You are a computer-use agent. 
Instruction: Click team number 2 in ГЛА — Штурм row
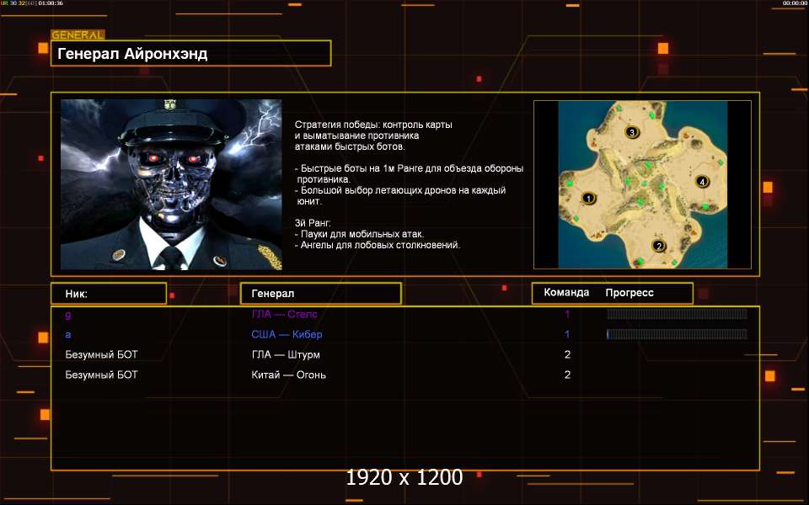tap(567, 354)
